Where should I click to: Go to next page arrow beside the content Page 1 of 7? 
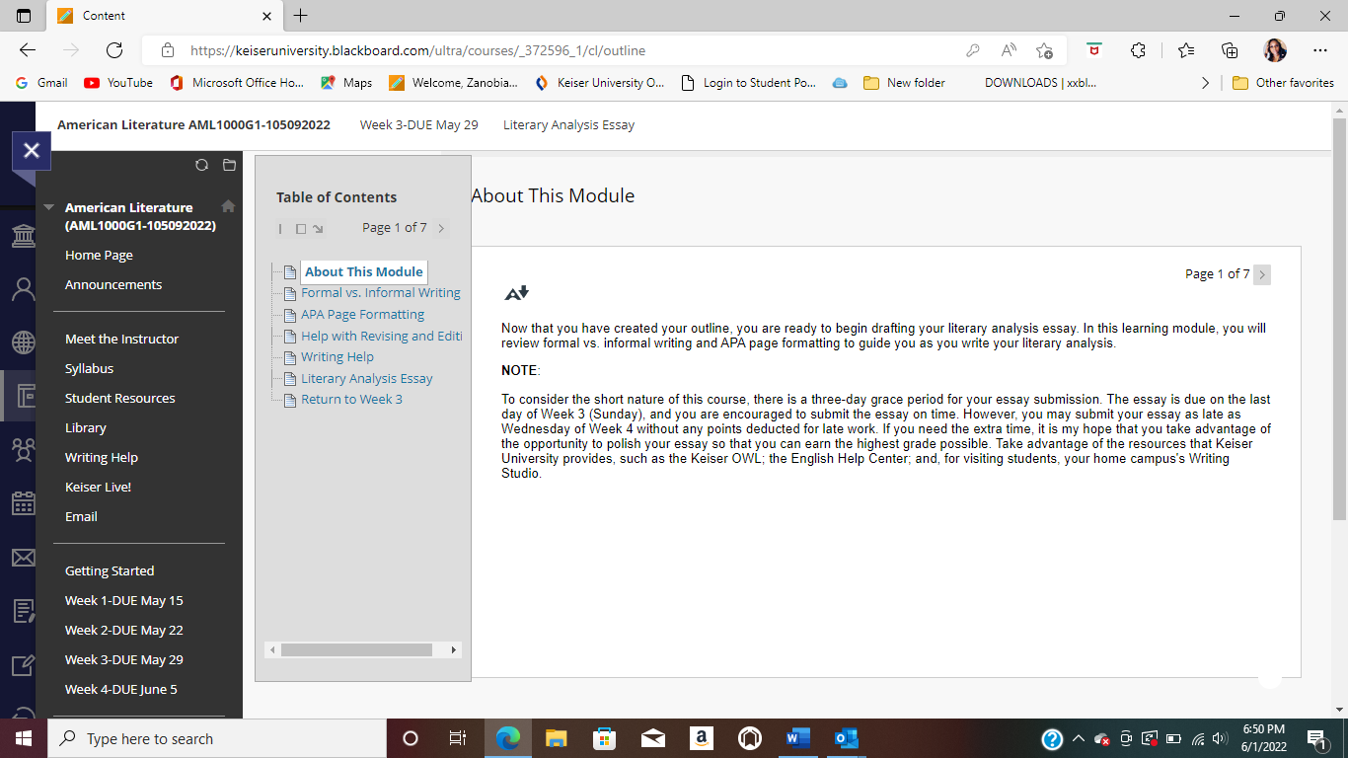[1262, 274]
